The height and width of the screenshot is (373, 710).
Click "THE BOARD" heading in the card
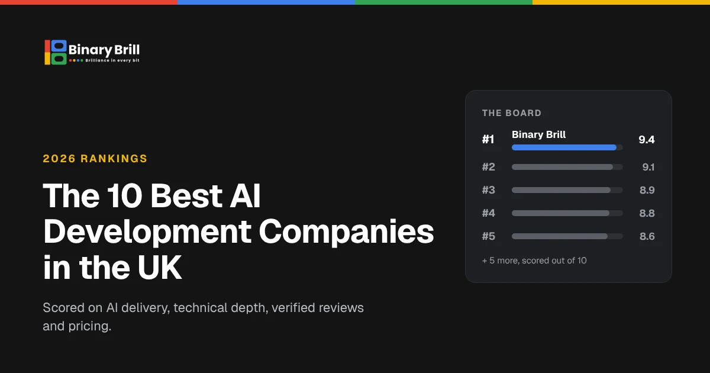click(512, 113)
